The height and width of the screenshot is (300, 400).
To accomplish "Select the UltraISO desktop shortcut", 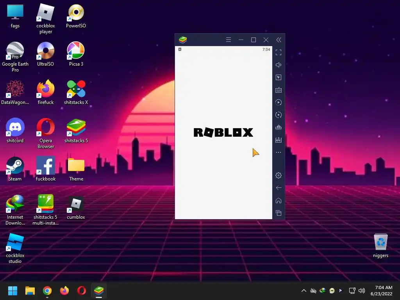I will point(45,54).
